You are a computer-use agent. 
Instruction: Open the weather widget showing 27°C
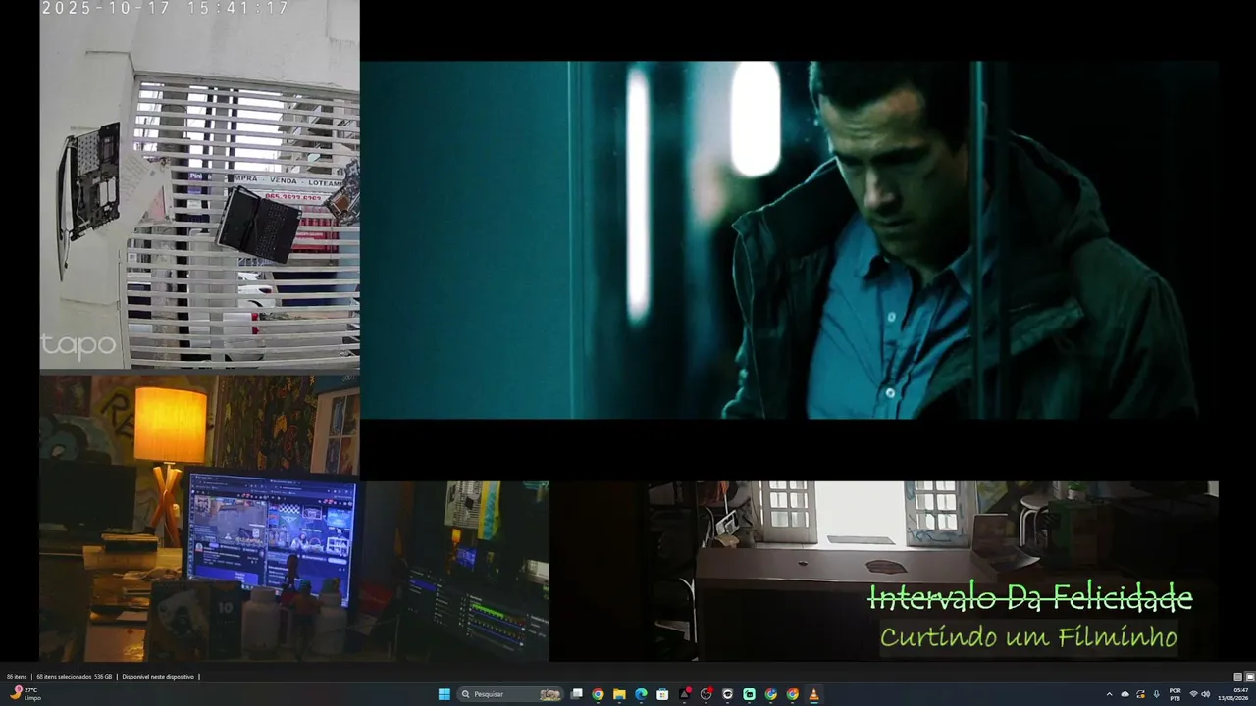25,694
